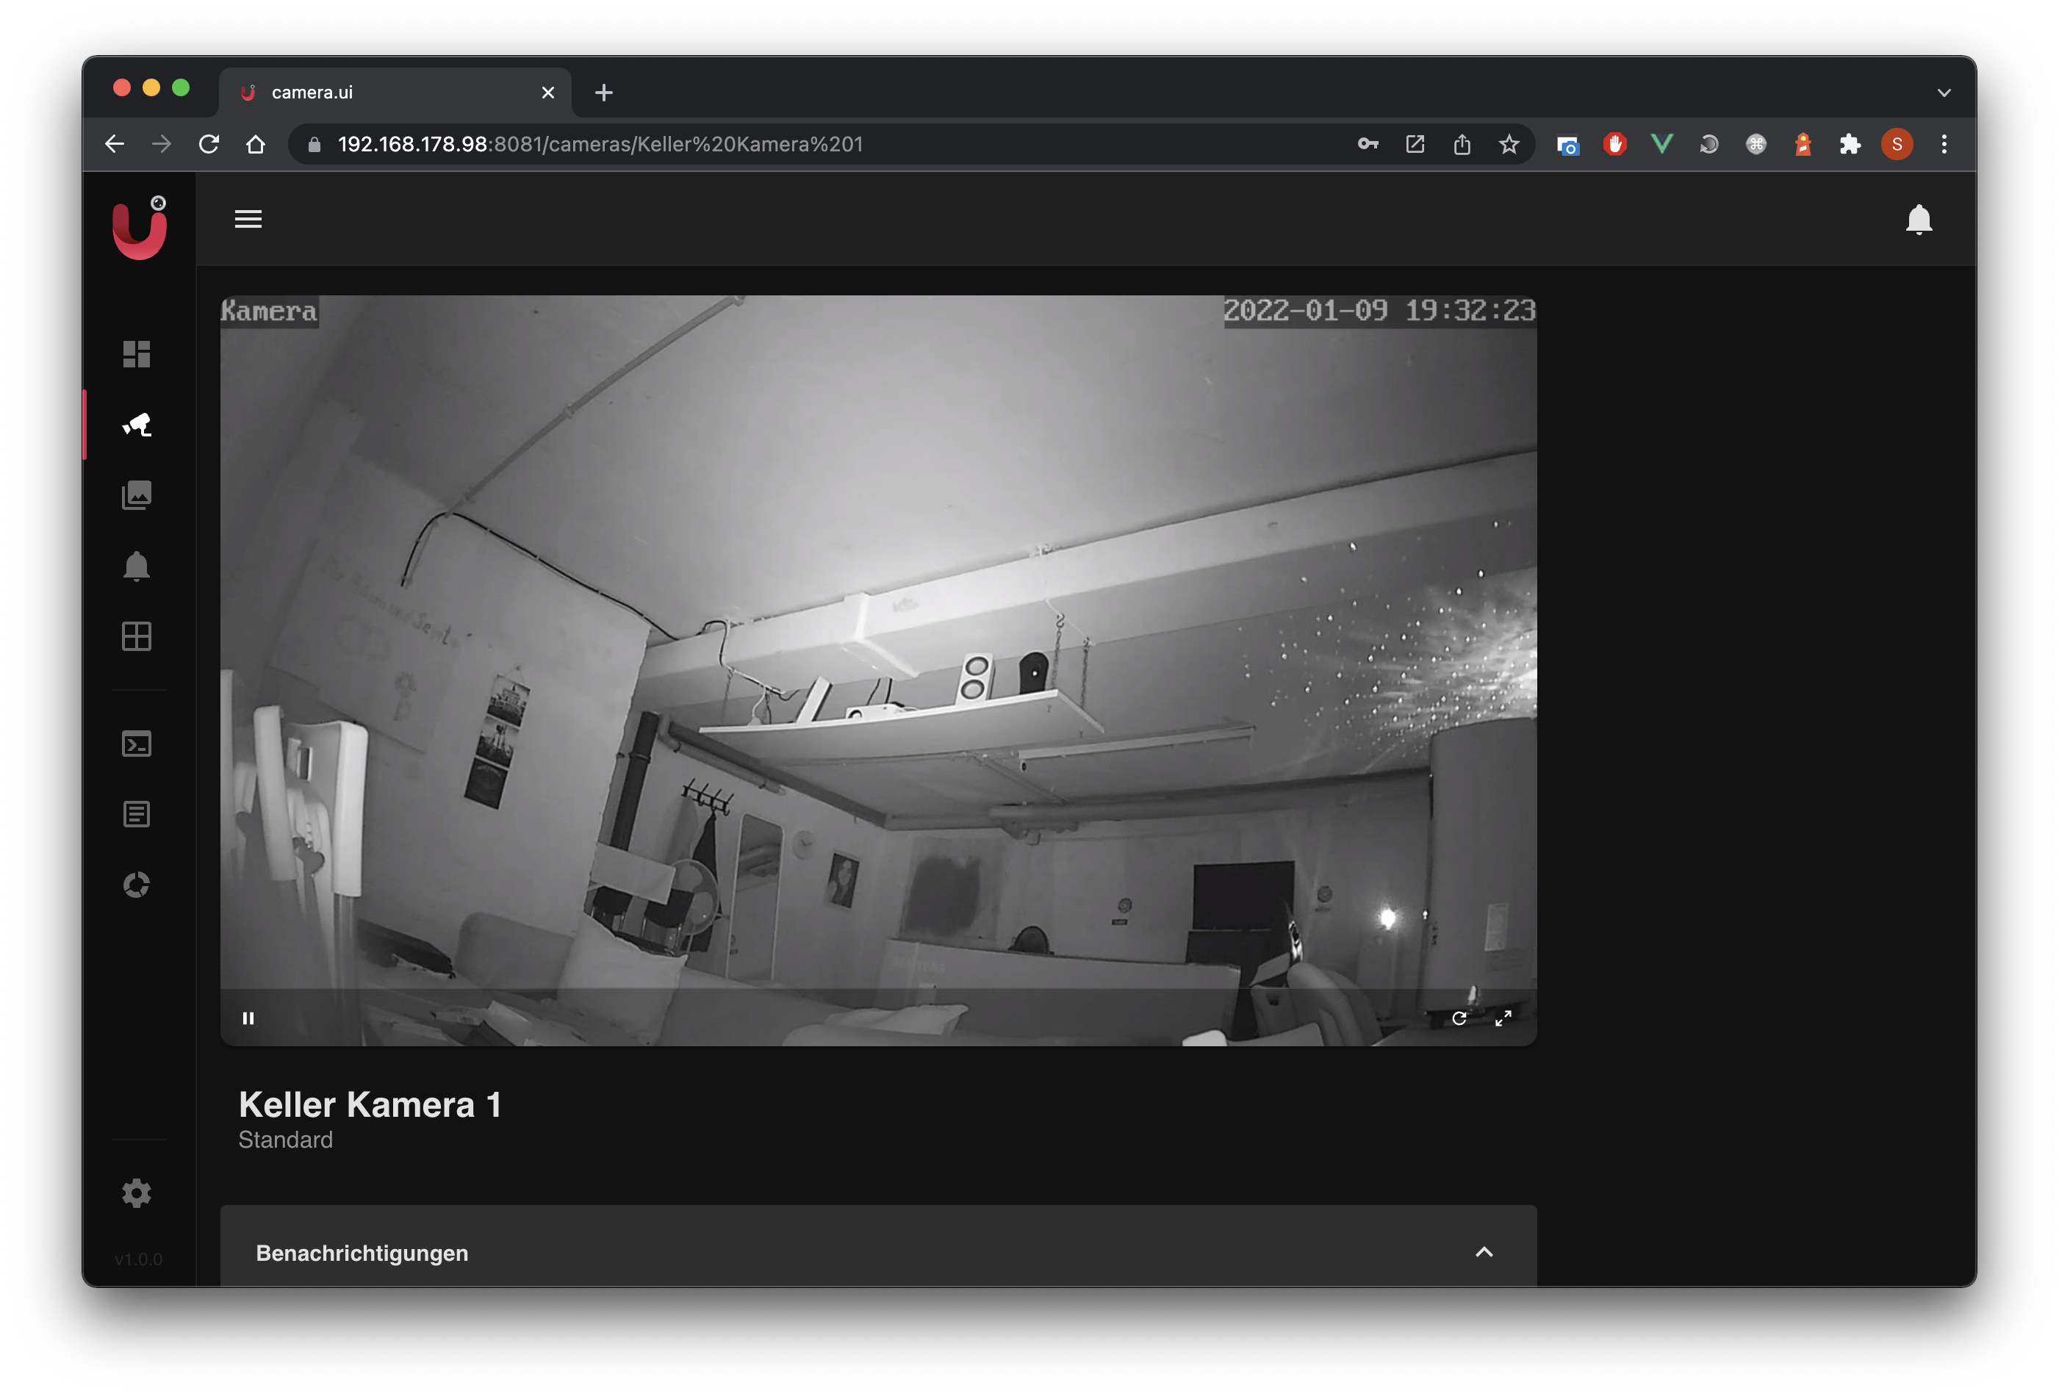This screenshot has height=1396, width=2059.
Task: Open the Settings gear in the sidebar
Action: 137,1193
